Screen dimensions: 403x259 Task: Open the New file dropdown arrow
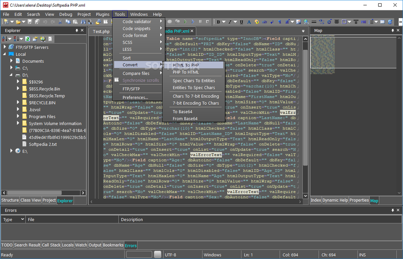pos(12,22)
